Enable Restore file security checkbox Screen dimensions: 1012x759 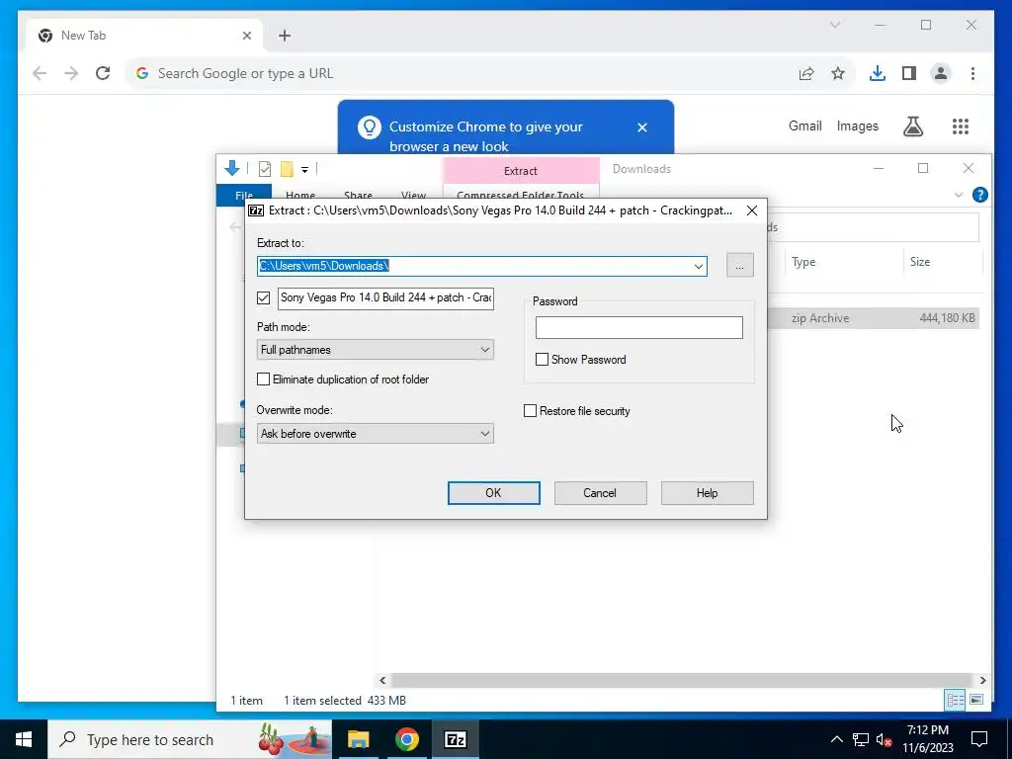530,411
